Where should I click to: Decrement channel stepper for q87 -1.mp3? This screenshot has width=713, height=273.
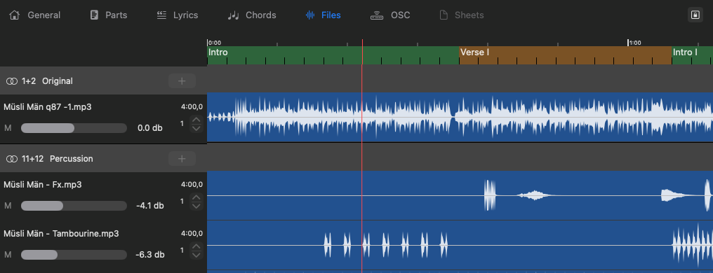pos(196,128)
